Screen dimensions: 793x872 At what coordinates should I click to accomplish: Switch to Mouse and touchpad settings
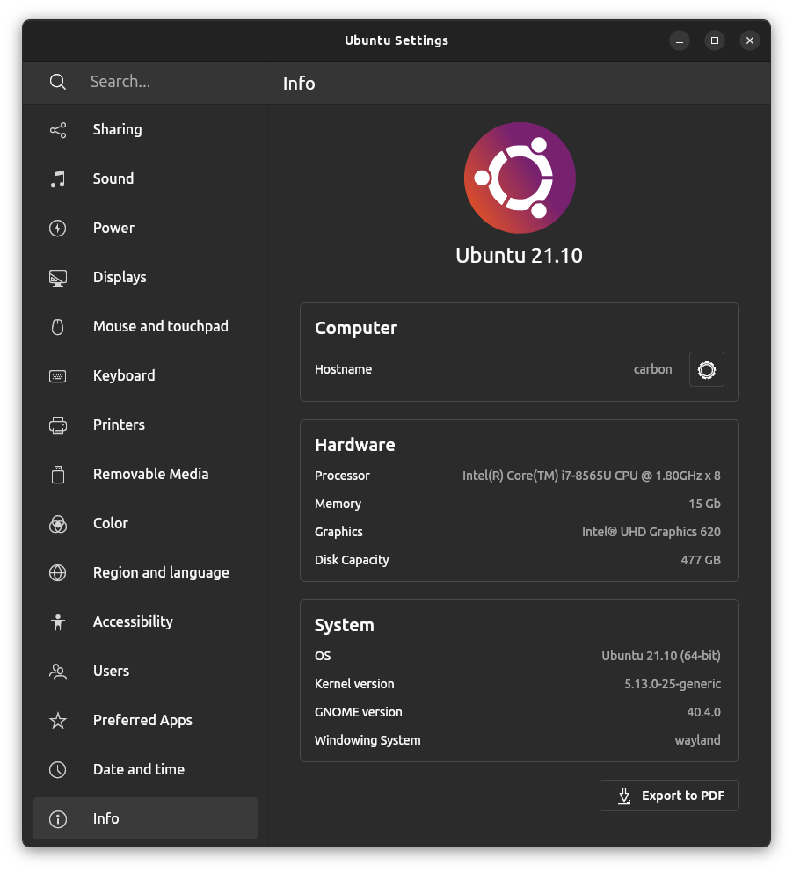click(145, 326)
